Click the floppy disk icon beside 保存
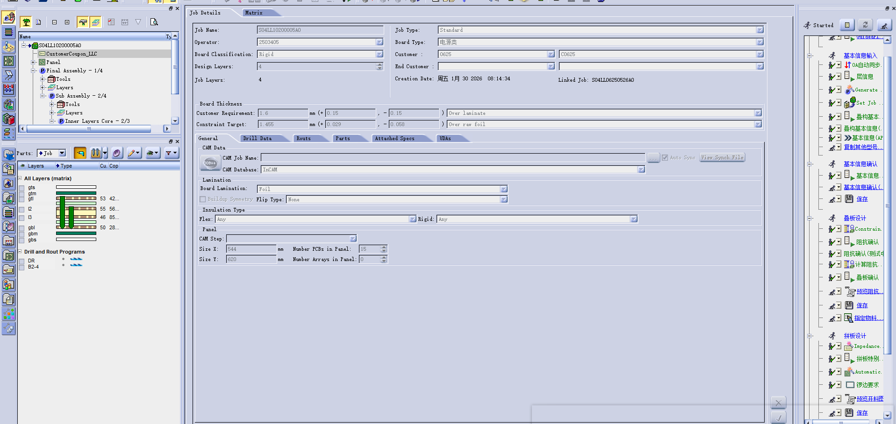This screenshot has width=896, height=424. 849,199
